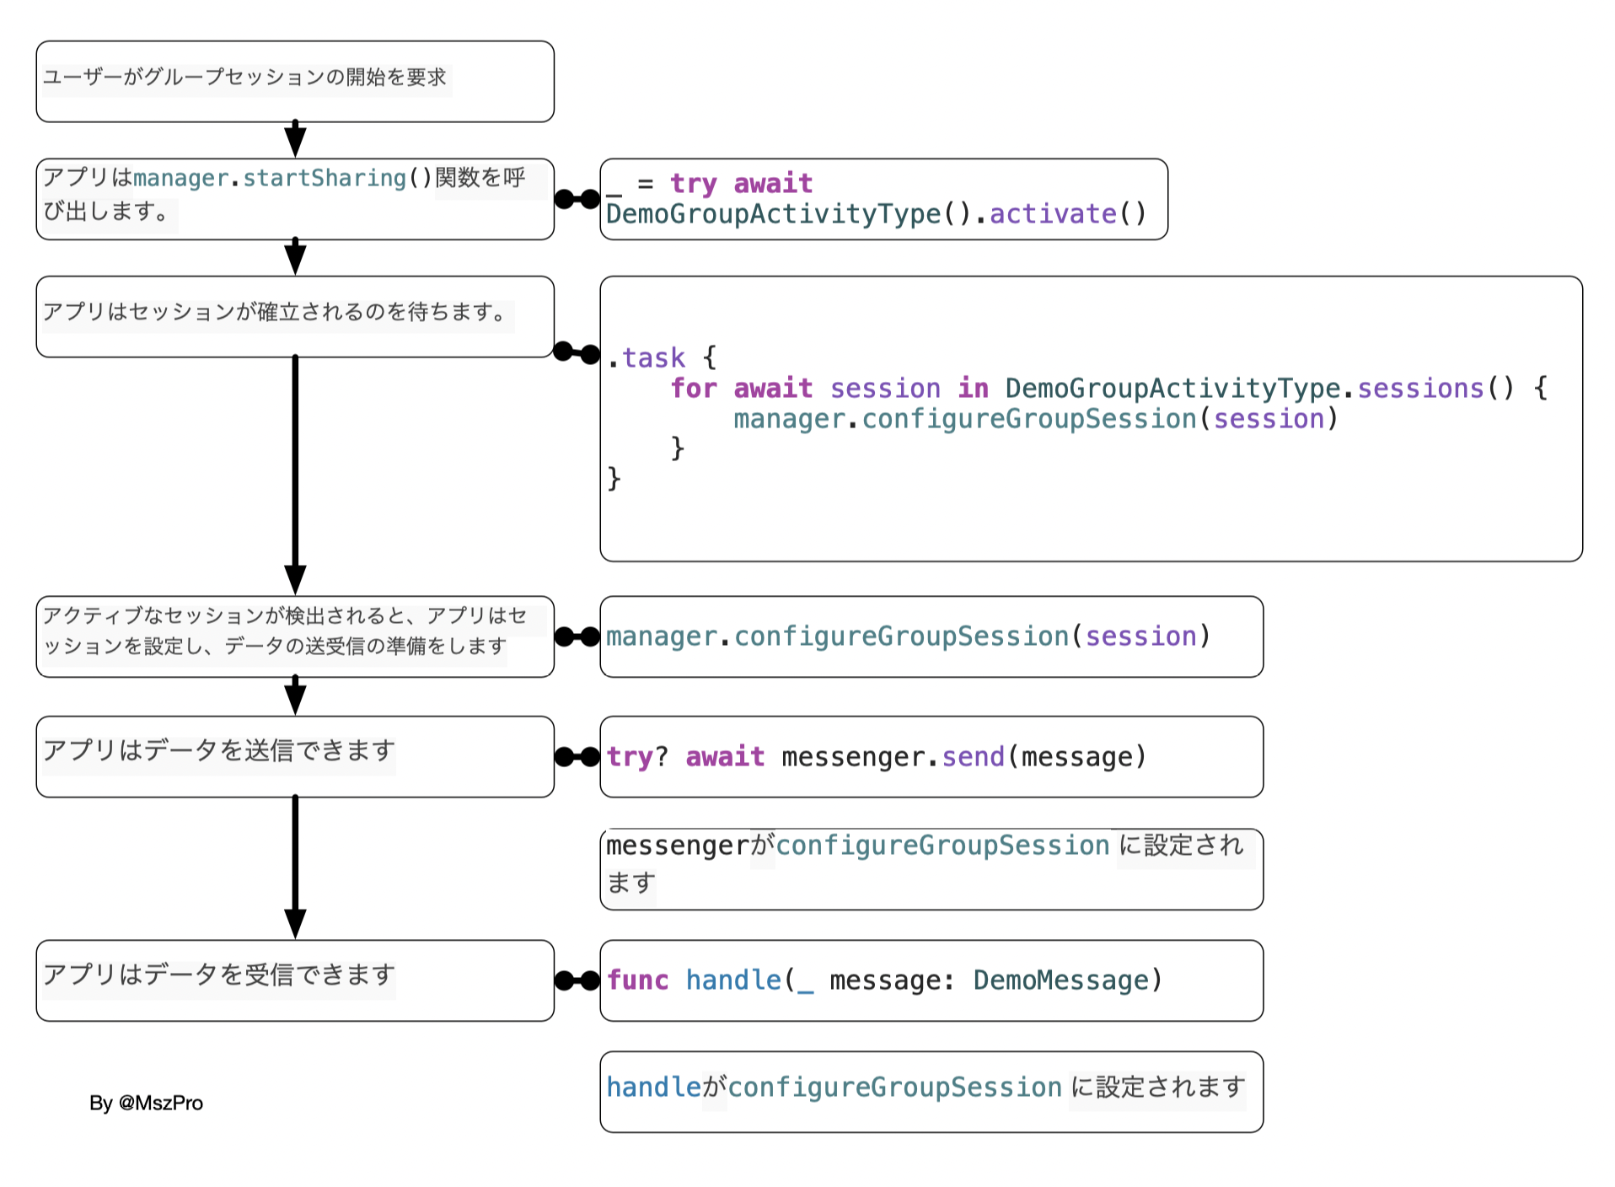Image resolution: width=1615 pixels, height=1187 pixels.
Task: Select the "アプリはデータを送信できます" box
Action: coord(295,757)
